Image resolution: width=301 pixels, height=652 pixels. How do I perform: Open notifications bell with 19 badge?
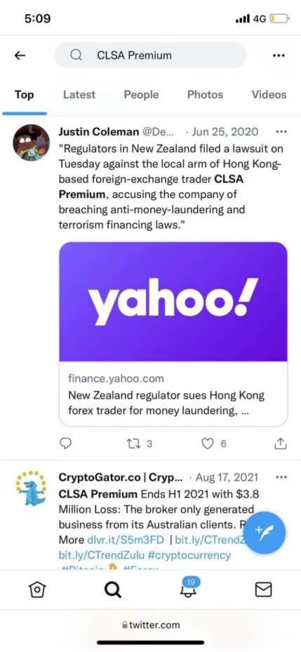tap(188, 587)
